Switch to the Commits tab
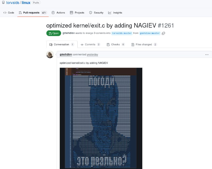This screenshot has height=169, width=212. coord(90,44)
